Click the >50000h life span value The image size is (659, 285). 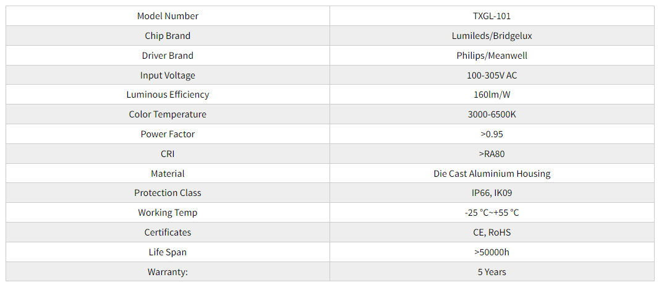point(491,252)
